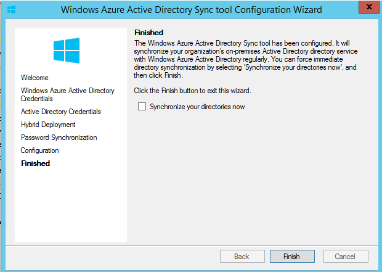Screen dimensions: 382x272
Task: Click the Windows logo in the title bar
Action: point(11,10)
